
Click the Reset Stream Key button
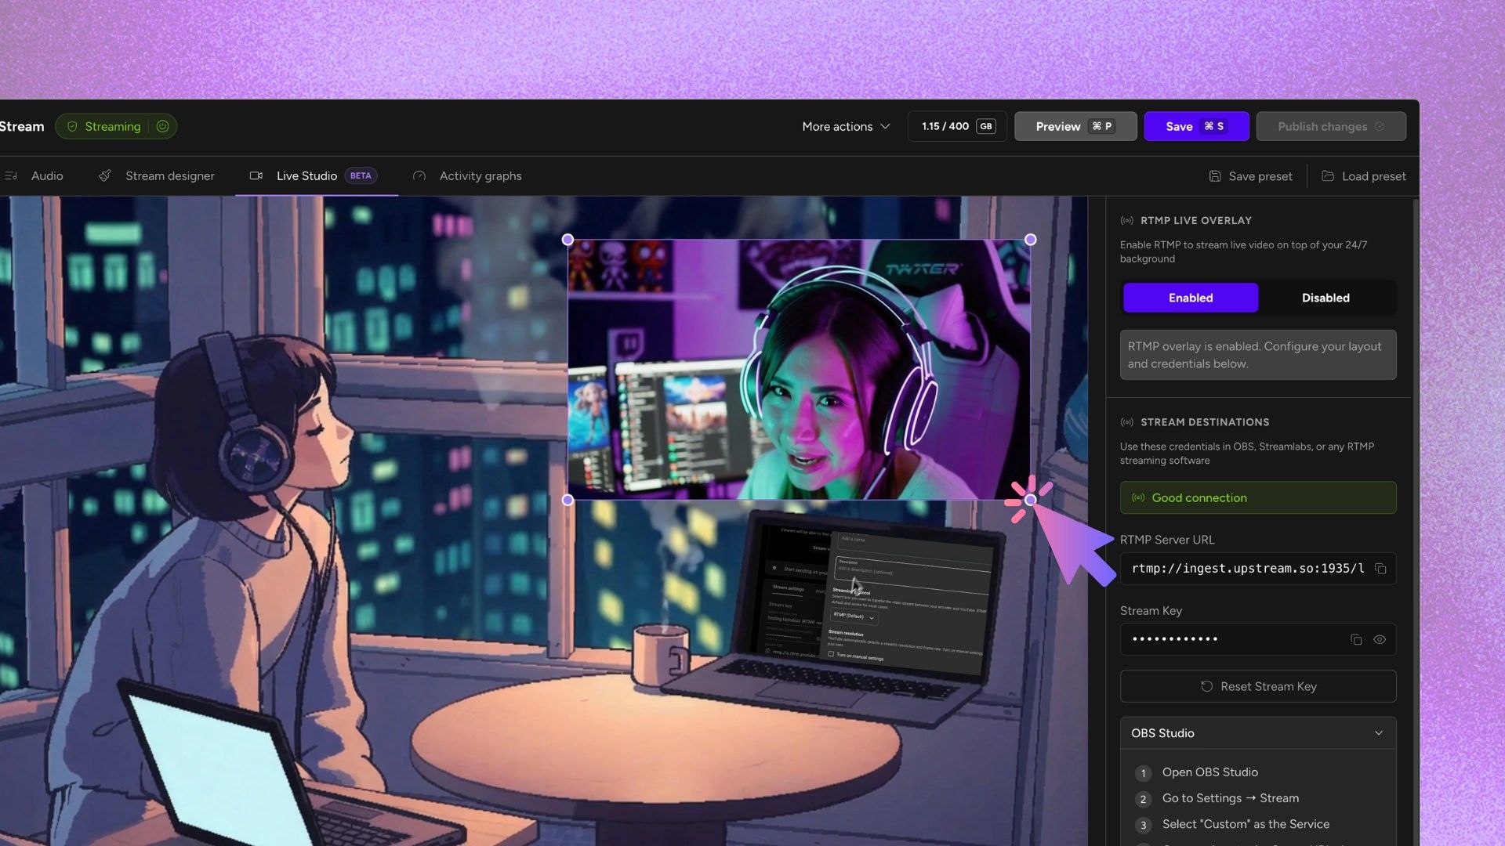click(1257, 686)
